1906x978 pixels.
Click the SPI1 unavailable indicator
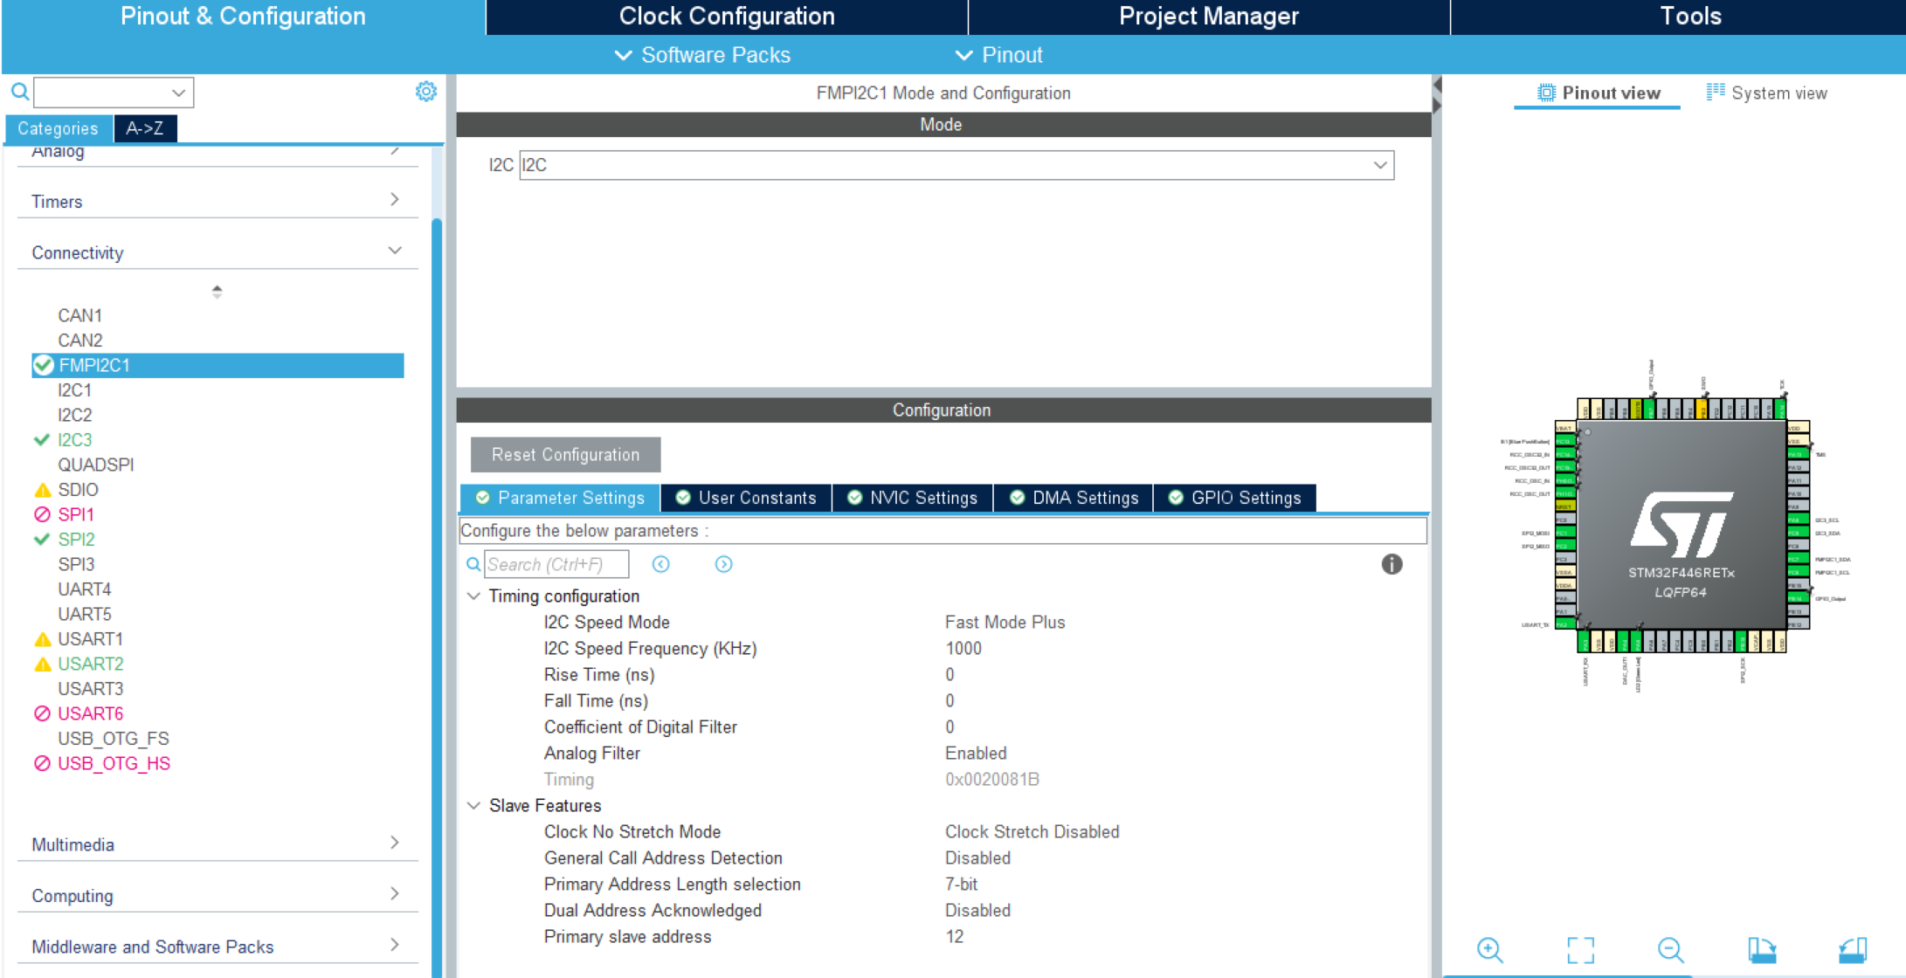point(41,514)
